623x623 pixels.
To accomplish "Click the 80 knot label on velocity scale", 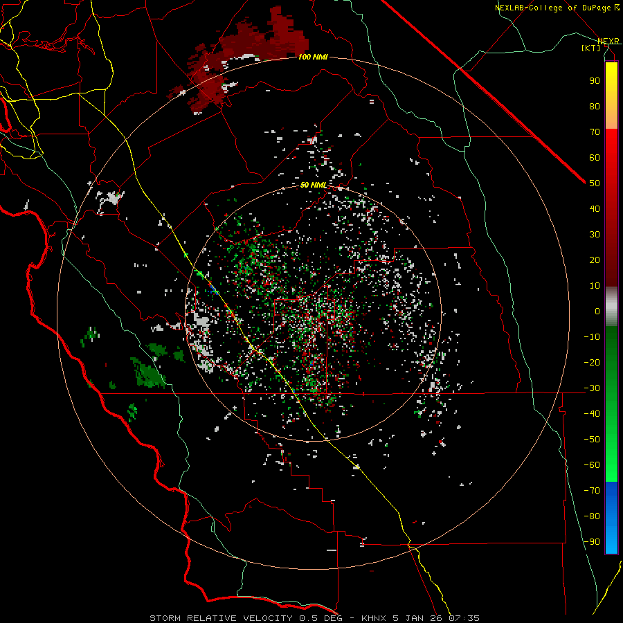I will click(x=595, y=107).
